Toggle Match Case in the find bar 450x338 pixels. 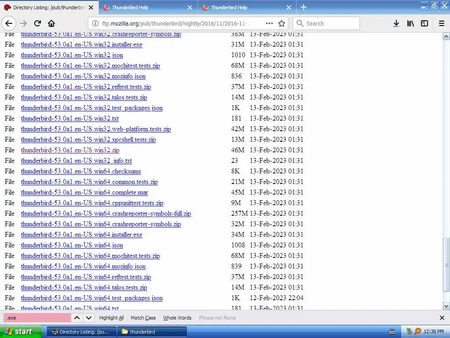pos(143,318)
